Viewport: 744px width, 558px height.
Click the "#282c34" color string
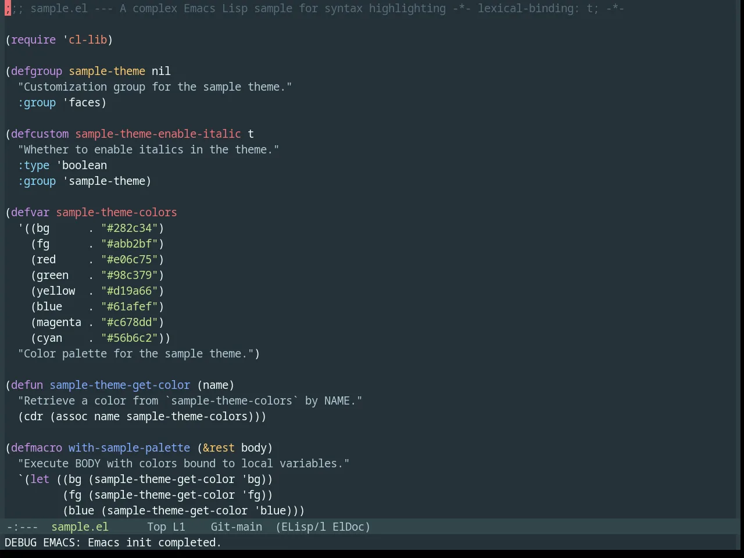129,228
